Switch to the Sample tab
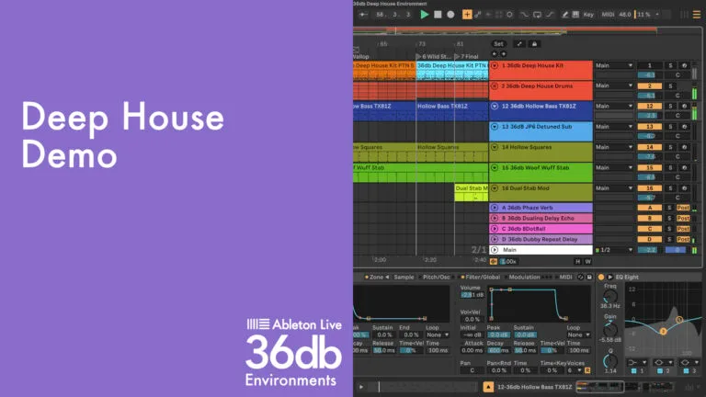This screenshot has width=706, height=397. click(x=404, y=278)
